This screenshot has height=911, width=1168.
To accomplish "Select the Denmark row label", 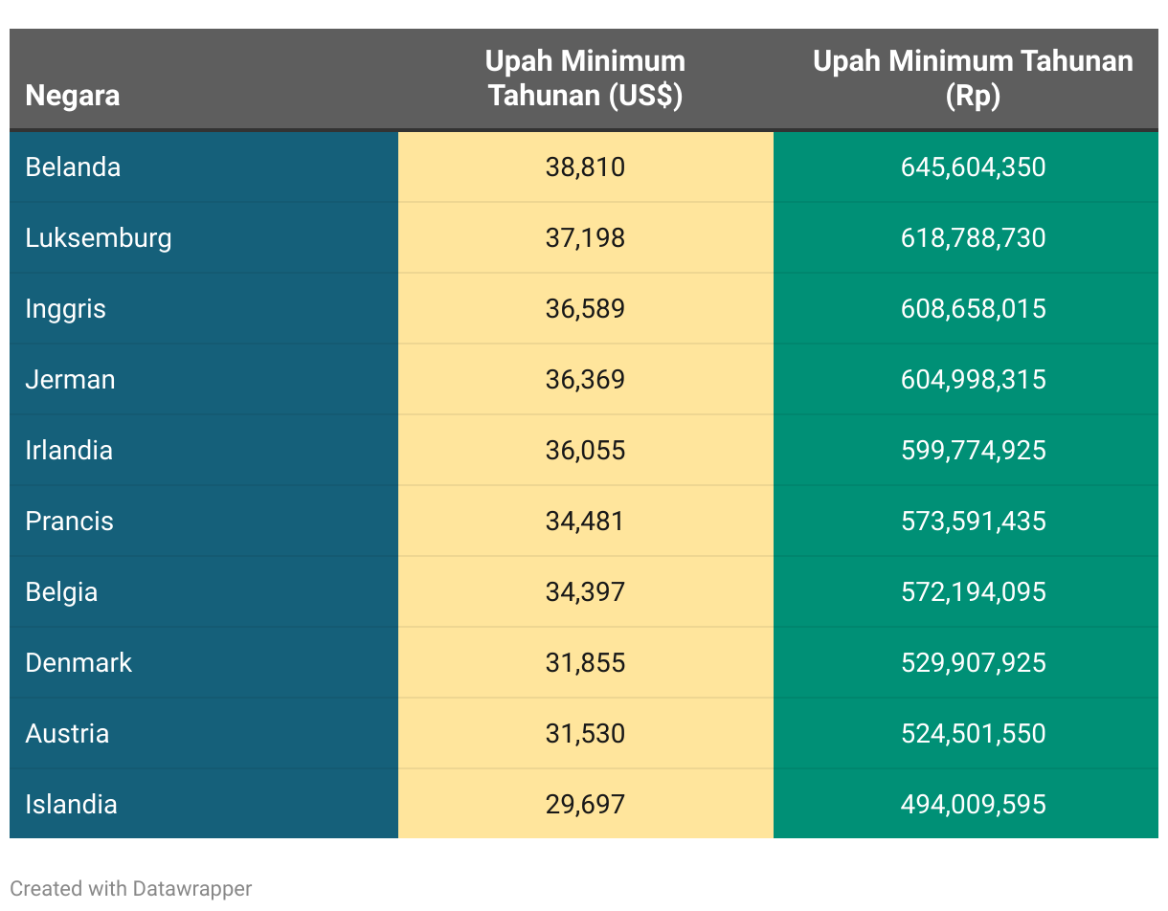I will click(79, 663).
